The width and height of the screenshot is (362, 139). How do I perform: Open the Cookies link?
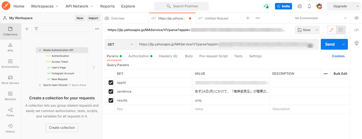click(338, 56)
